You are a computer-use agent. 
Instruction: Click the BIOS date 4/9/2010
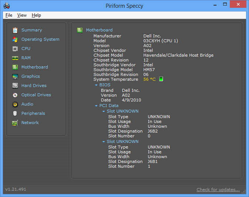[131, 100]
